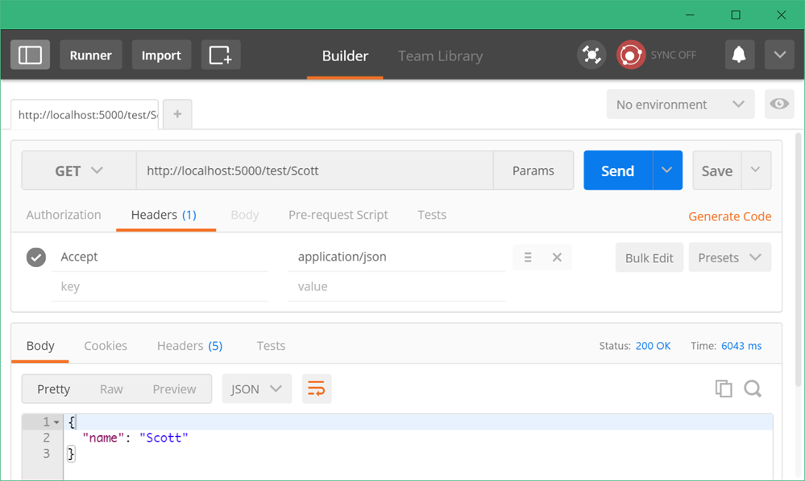The width and height of the screenshot is (805, 481).
Task: Switch to the Team Library tab
Action: coord(440,55)
